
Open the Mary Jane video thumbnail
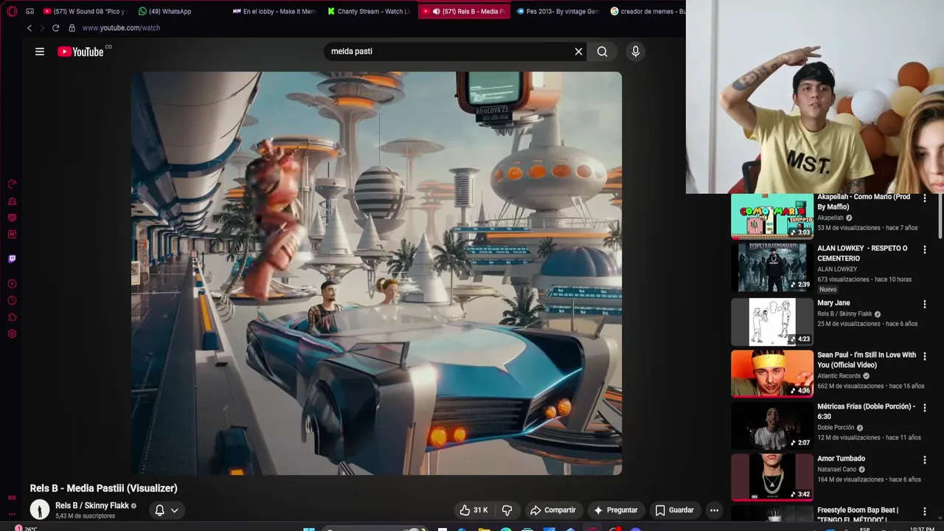(x=772, y=322)
